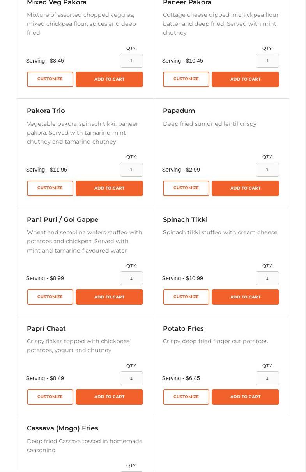
Task: Add Pani Puri / Gol Gappe to cart
Action: pyautogui.click(x=109, y=297)
